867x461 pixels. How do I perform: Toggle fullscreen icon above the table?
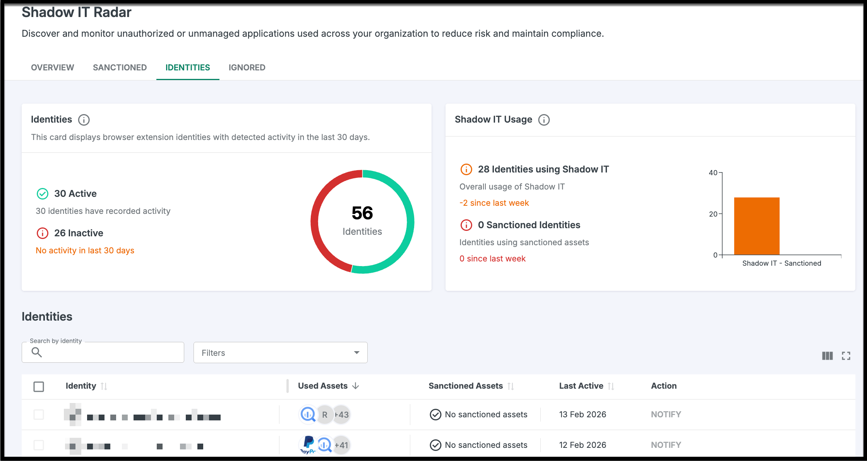pos(846,356)
